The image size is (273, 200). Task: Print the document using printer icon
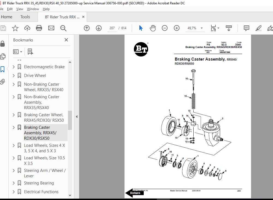tap(39, 28)
